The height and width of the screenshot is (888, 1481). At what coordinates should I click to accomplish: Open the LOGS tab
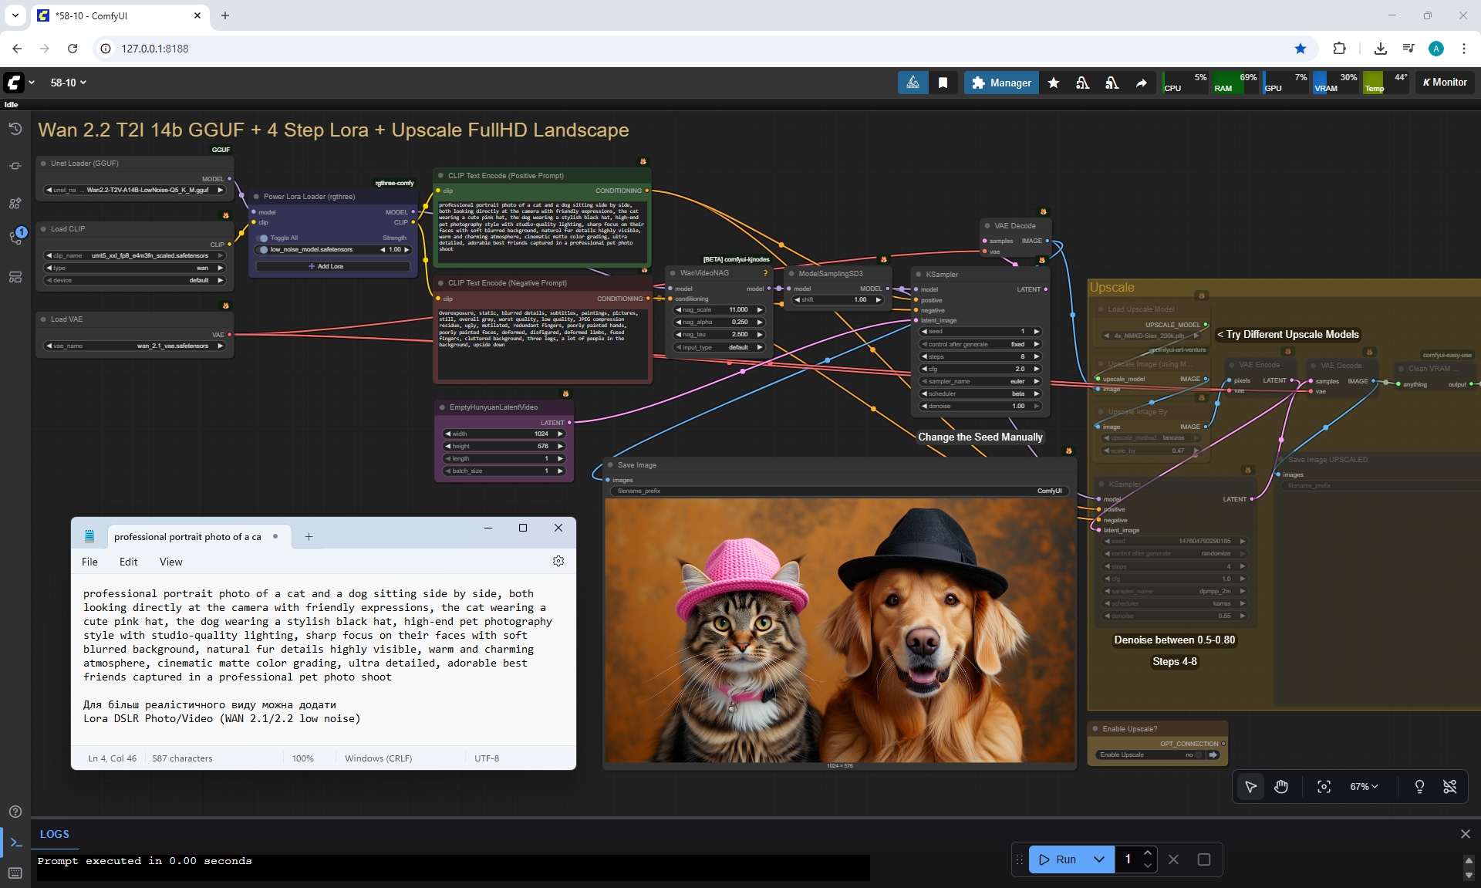(54, 834)
